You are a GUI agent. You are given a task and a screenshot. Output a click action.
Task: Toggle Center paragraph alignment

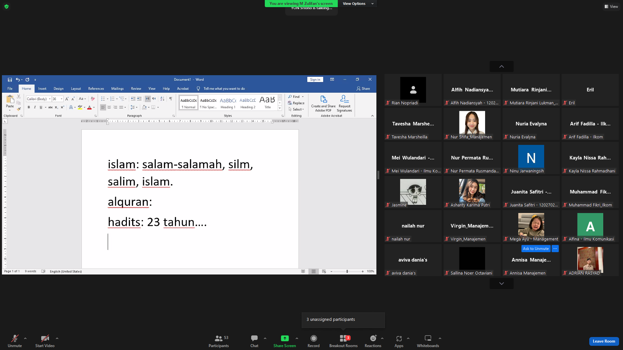tap(109, 107)
